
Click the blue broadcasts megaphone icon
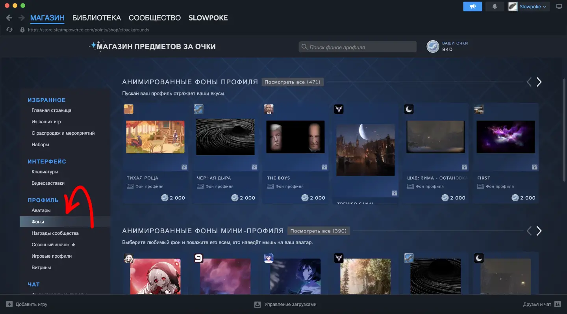tap(472, 6)
